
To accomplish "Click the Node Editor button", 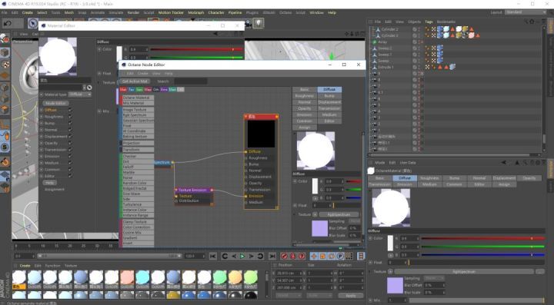I will click(56, 103).
